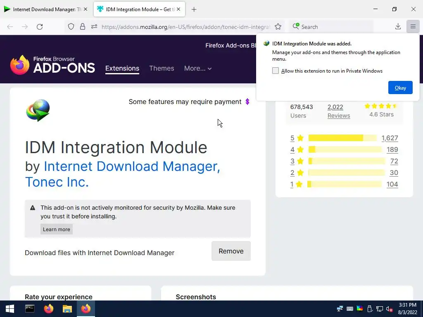Click the Screenshots section heading

tap(196, 297)
